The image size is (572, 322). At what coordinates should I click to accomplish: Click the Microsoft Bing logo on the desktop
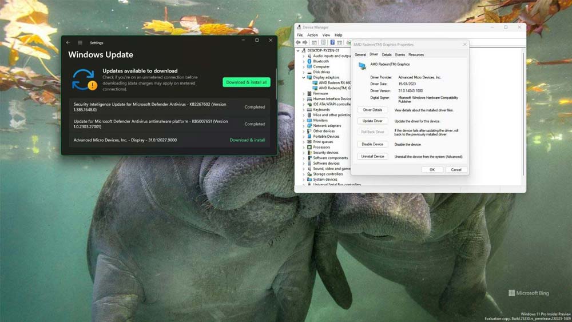529,293
